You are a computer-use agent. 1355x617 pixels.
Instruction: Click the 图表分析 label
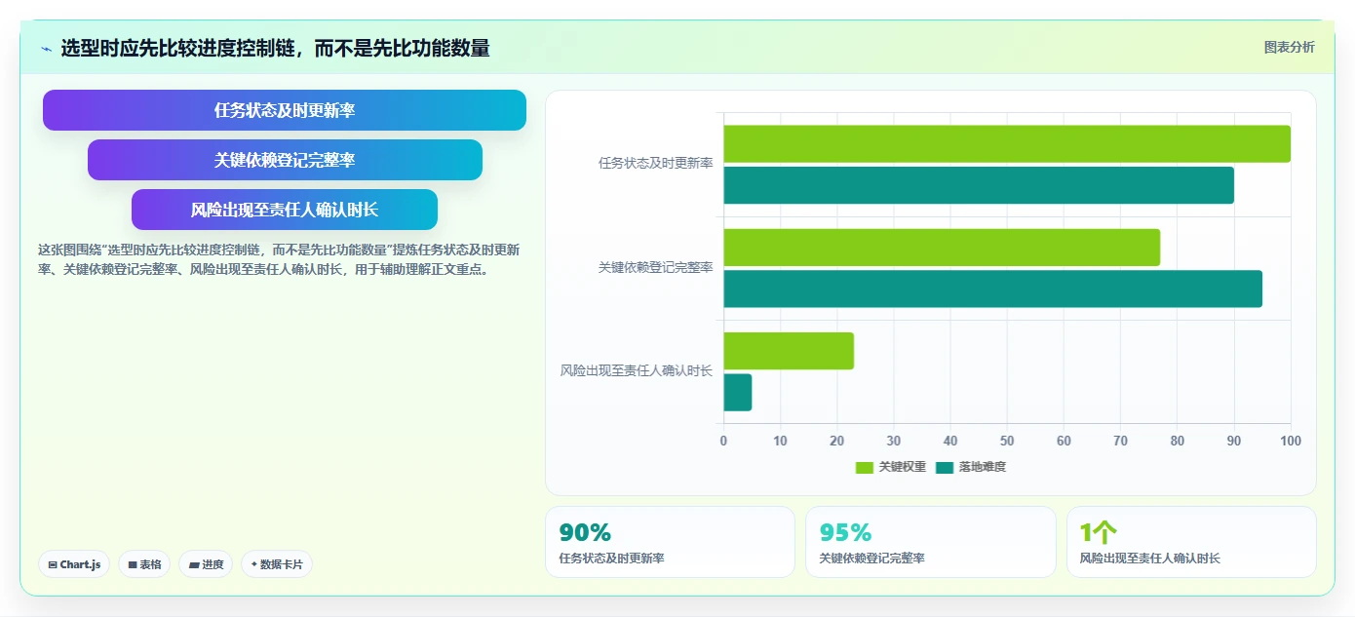(1289, 47)
